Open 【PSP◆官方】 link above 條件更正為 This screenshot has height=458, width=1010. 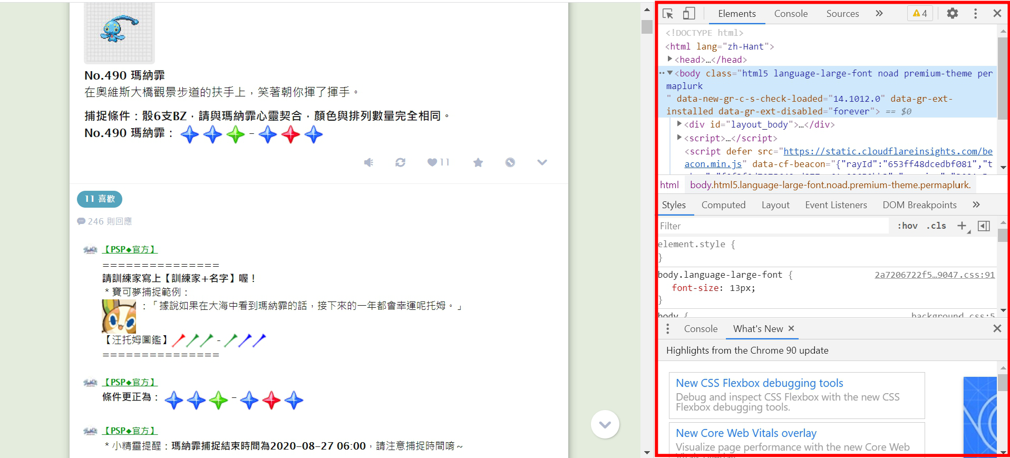click(x=130, y=382)
